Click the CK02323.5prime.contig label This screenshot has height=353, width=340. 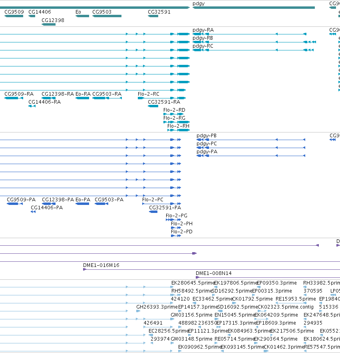(x=285, y=307)
